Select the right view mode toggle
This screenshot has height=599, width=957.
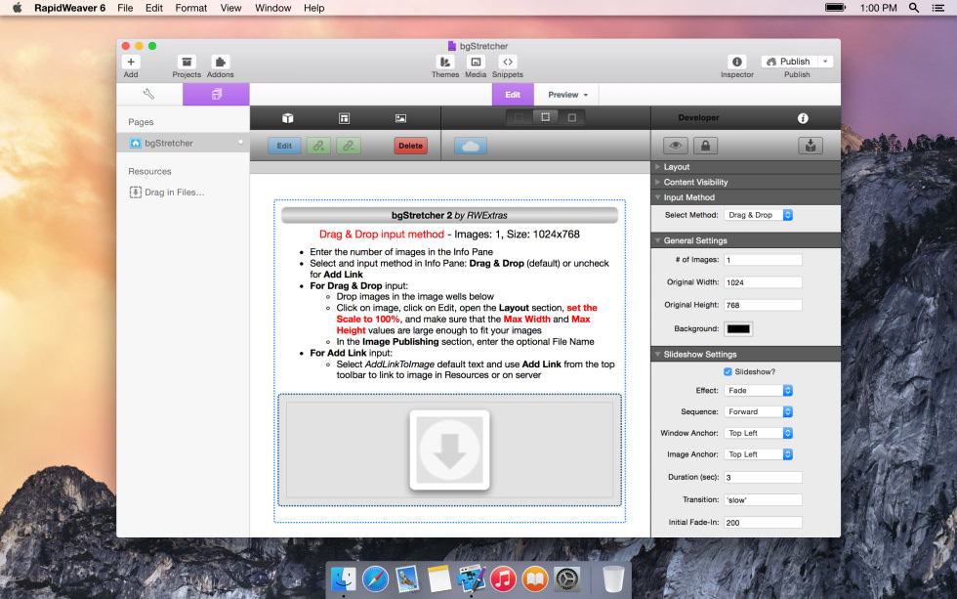point(572,117)
